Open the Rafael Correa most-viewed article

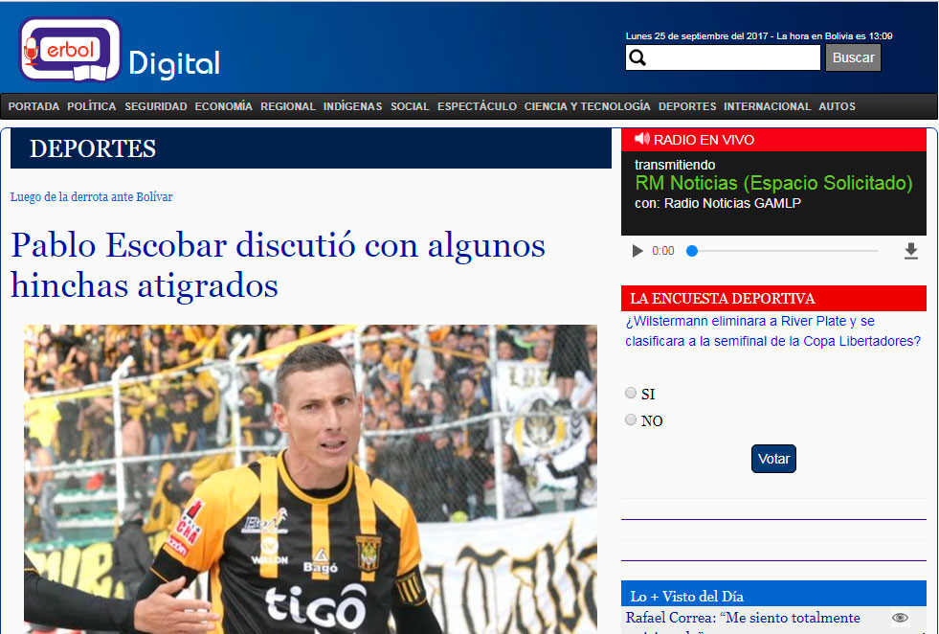pos(743,619)
